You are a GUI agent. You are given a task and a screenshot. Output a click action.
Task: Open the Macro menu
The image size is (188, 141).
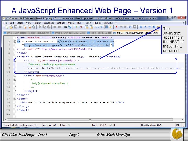(71, 23)
